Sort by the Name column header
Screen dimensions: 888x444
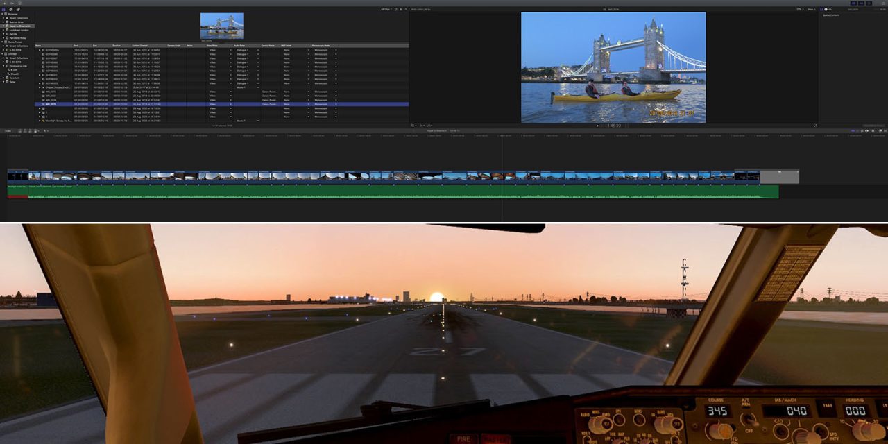(39, 46)
